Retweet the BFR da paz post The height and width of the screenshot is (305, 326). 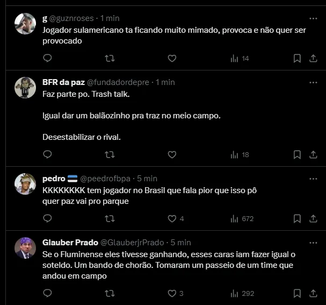(x=110, y=155)
